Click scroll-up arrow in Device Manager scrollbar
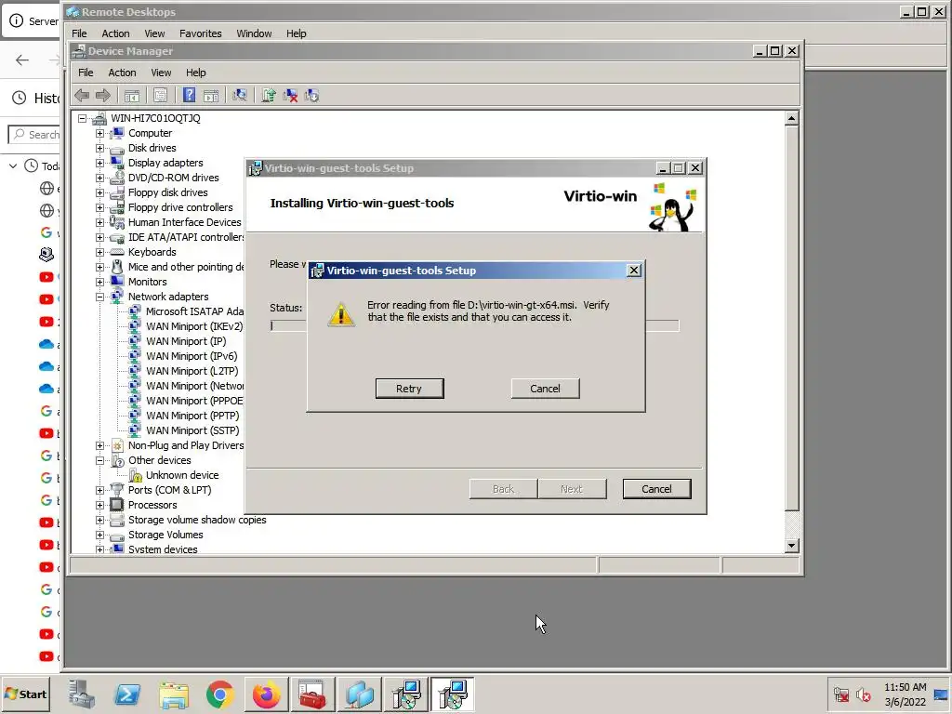The height and width of the screenshot is (714, 952). click(x=791, y=118)
